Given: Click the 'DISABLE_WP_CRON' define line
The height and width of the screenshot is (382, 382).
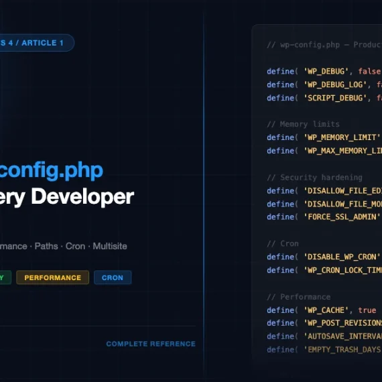Looking at the screenshot, I should (324, 257).
